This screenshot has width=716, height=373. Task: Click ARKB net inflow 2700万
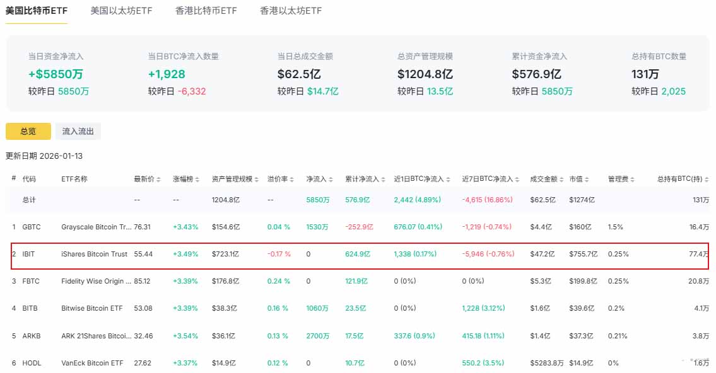(x=318, y=336)
